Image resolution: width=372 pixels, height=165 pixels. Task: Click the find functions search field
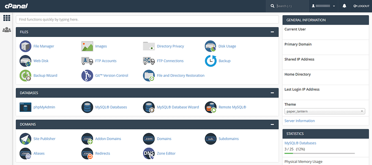(147, 19)
